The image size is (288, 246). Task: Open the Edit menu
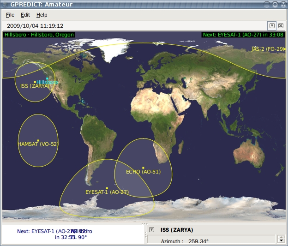pos(25,15)
